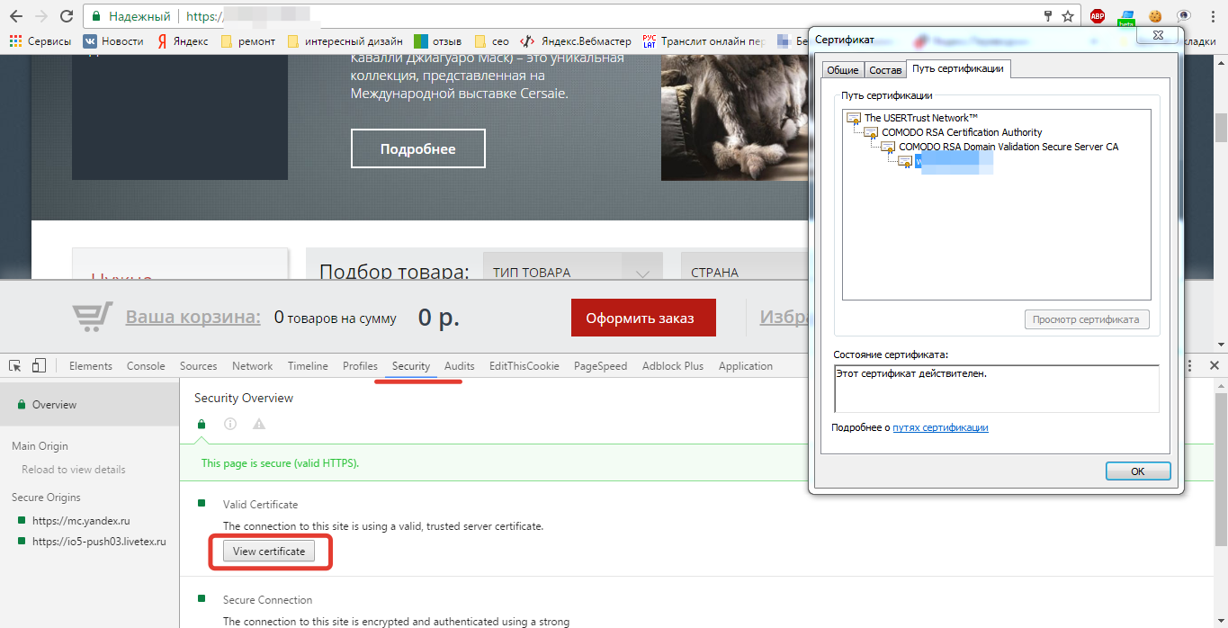Select COMODO RSA Certification Authority tree node
Viewport: 1228px width, 628px height.
961,132
